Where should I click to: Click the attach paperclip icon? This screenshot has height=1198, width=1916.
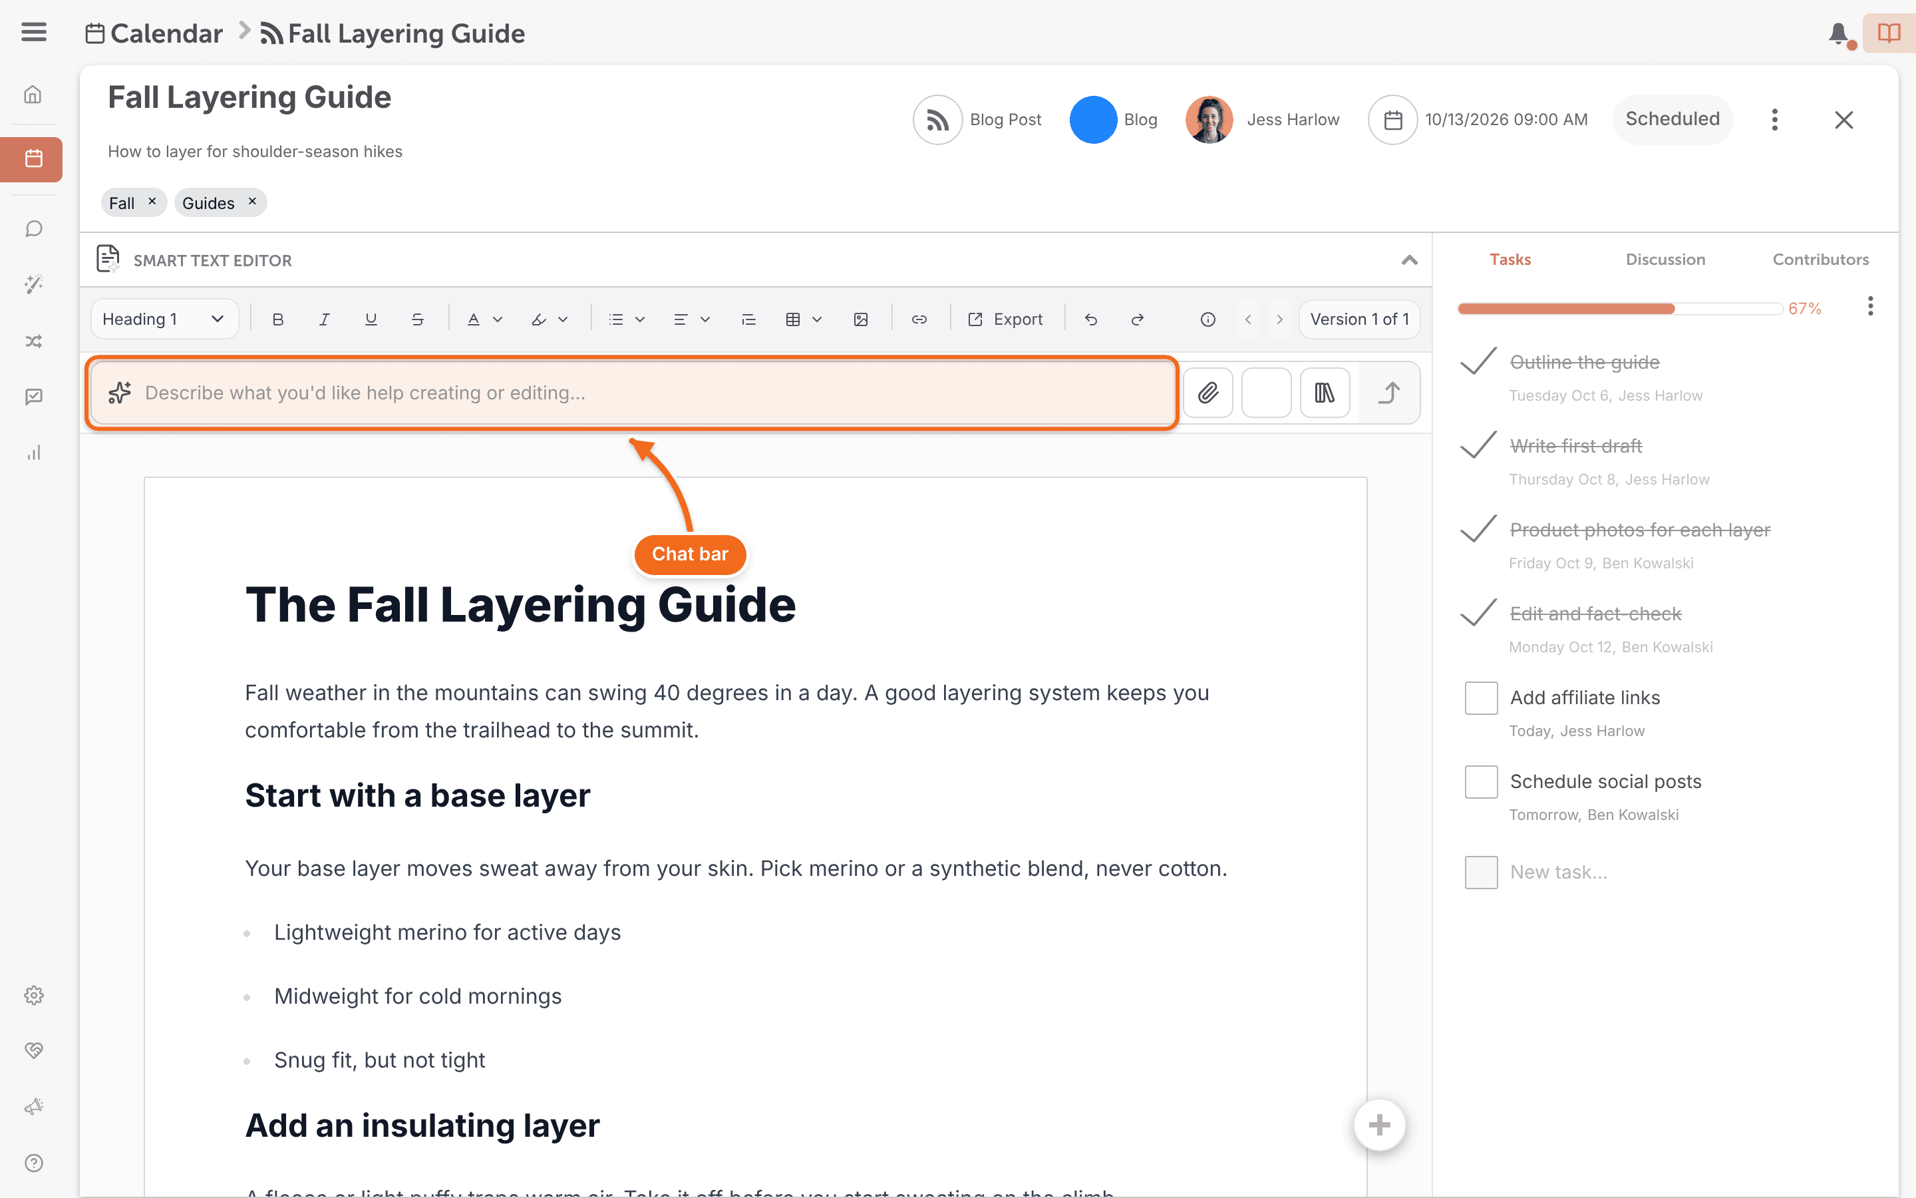point(1208,393)
